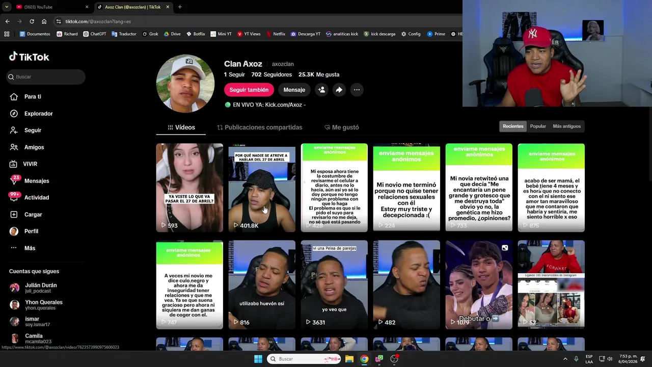Image resolution: width=652 pixels, height=367 pixels.
Task: Click the browser back arrow
Action: point(7,21)
